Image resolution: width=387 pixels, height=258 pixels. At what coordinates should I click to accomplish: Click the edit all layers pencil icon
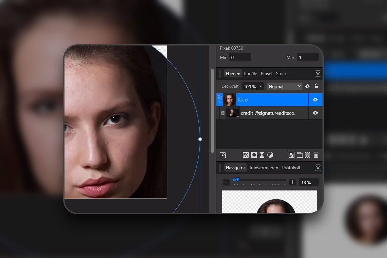coord(223,155)
